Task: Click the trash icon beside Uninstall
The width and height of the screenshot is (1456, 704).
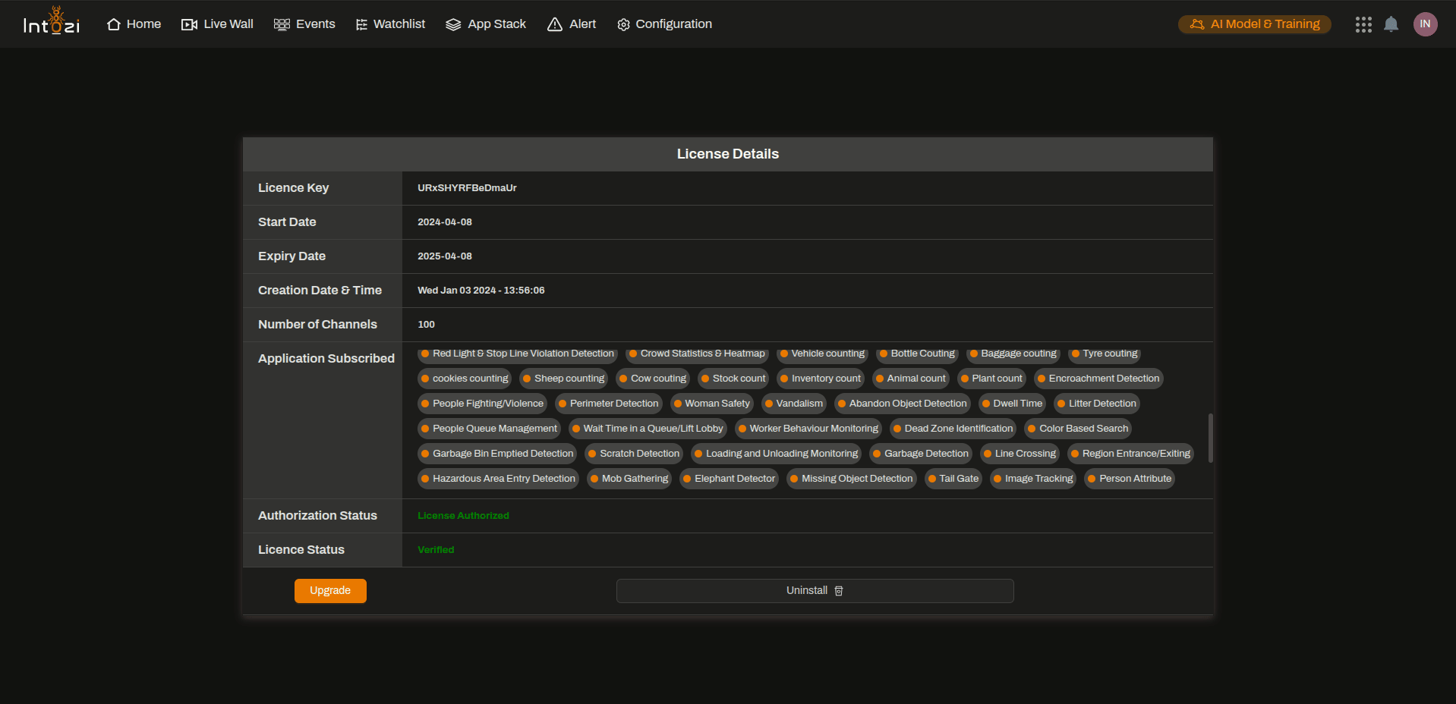Action: 839,591
